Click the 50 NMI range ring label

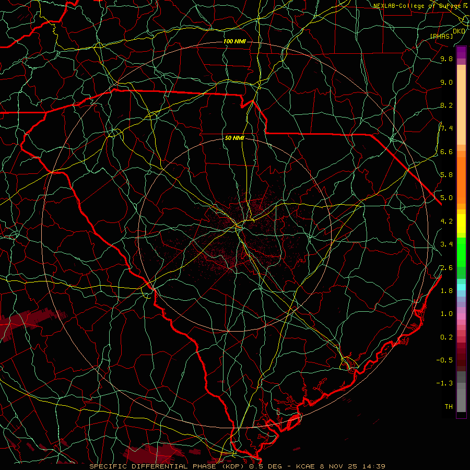[234, 138]
